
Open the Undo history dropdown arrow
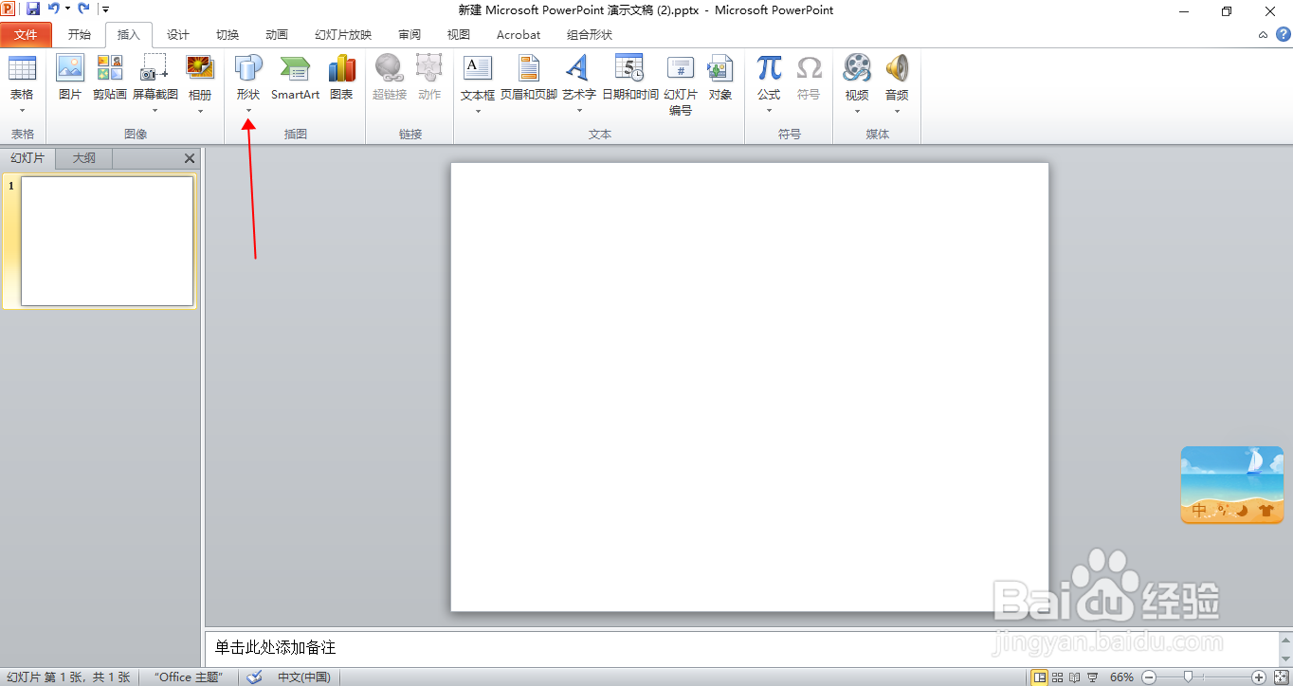coord(67,9)
